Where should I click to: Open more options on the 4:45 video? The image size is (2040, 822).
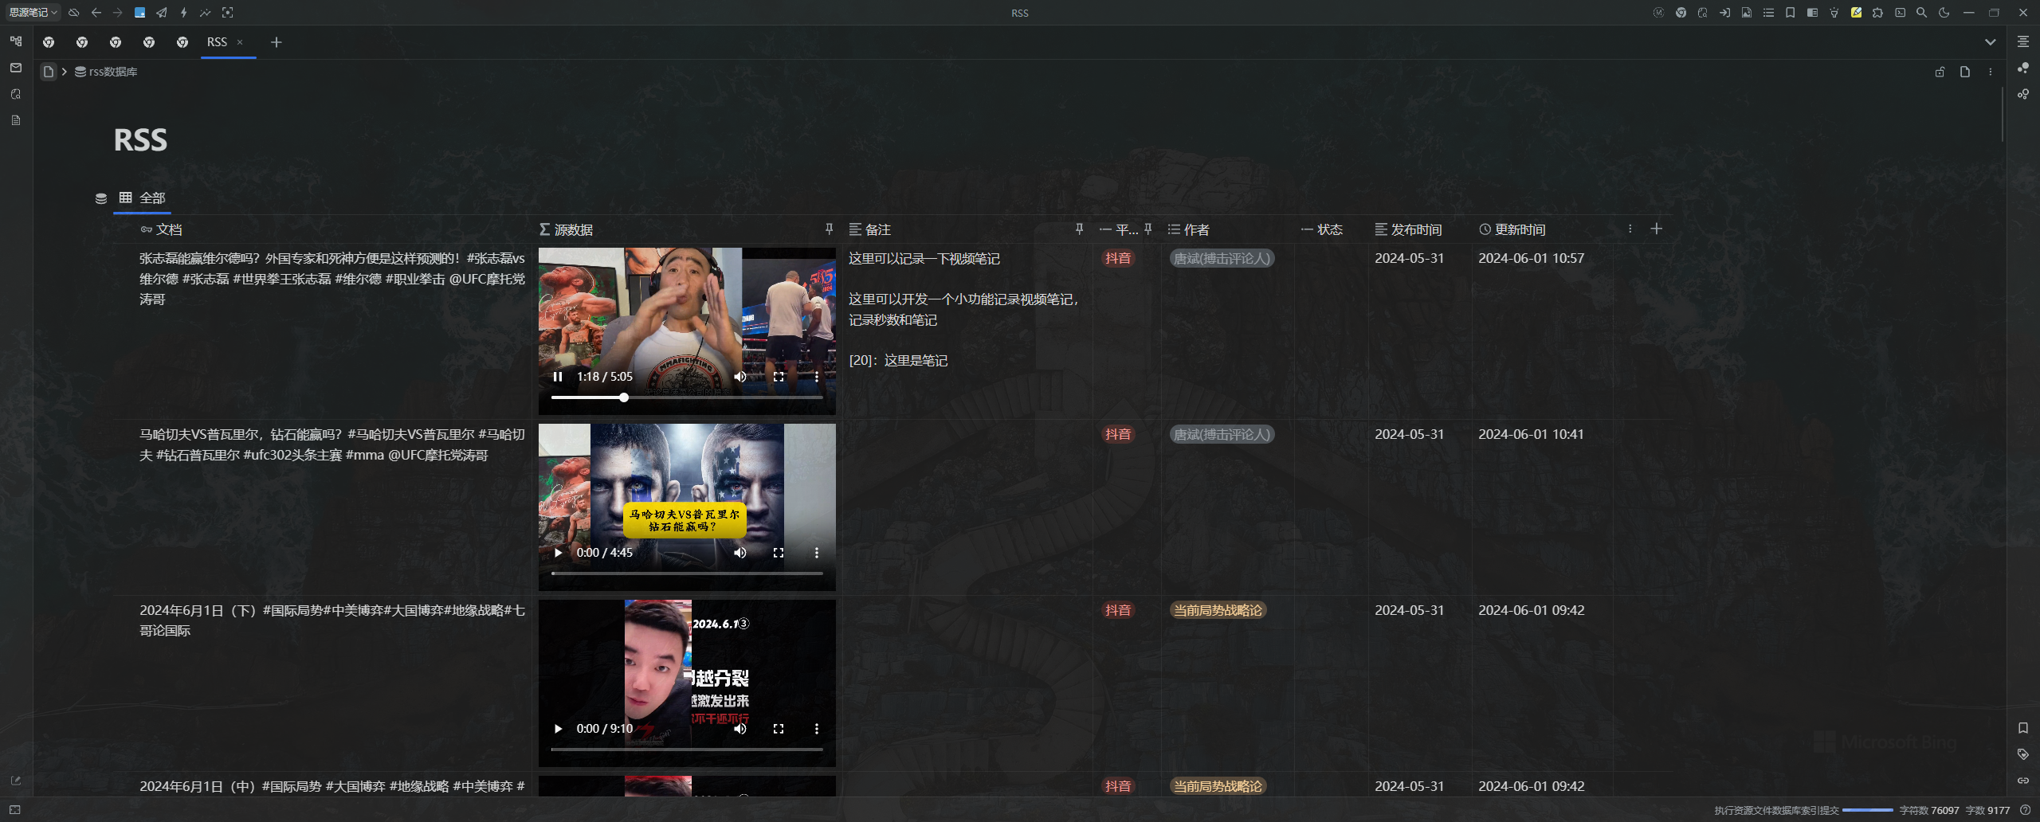[817, 553]
